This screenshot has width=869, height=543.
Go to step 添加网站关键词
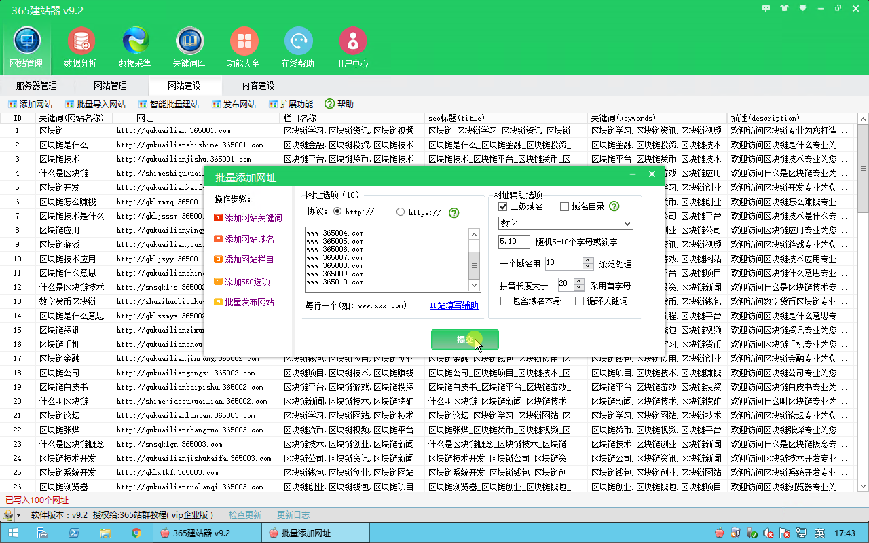[248, 219]
